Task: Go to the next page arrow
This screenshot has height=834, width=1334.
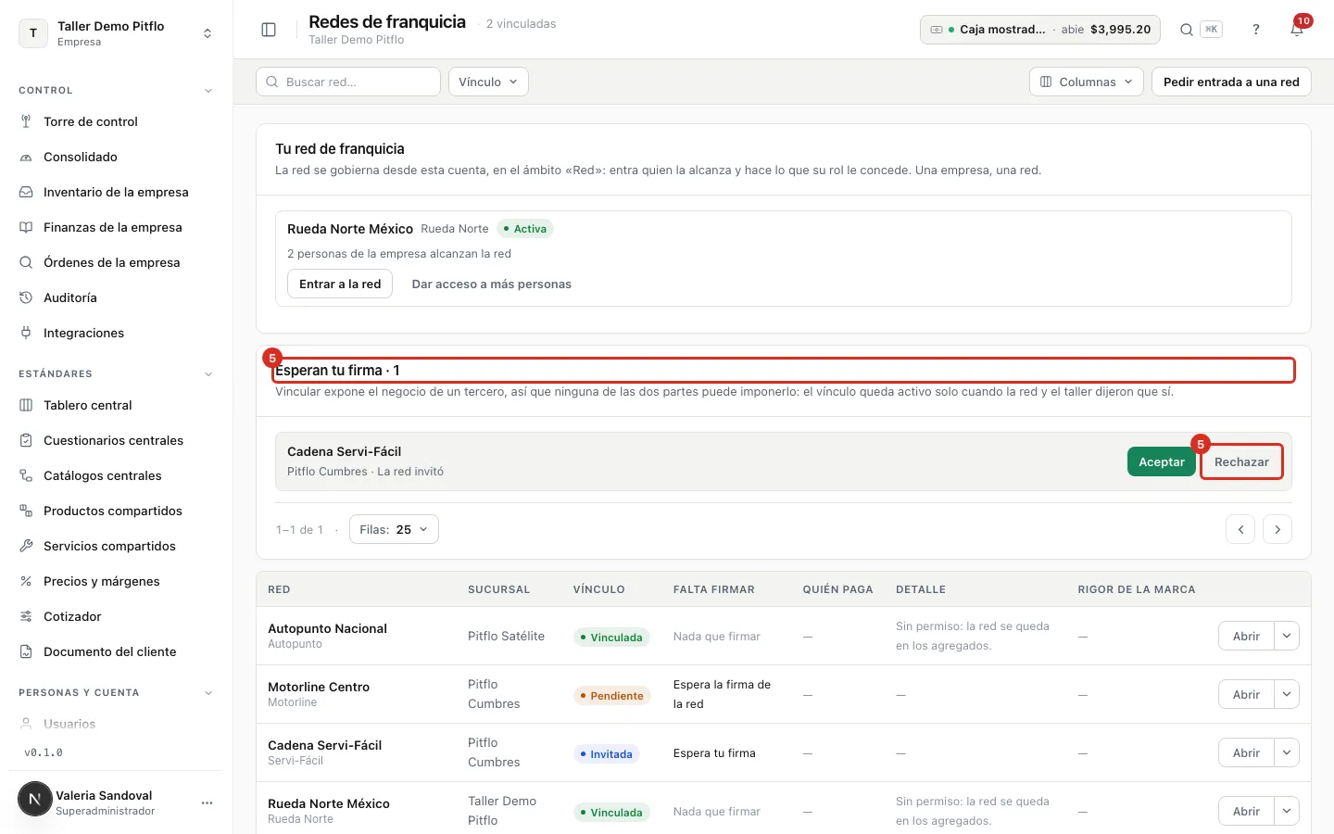Action: 1277,529
